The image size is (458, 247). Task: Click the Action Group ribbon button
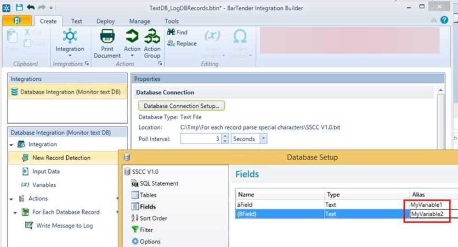coord(152,43)
